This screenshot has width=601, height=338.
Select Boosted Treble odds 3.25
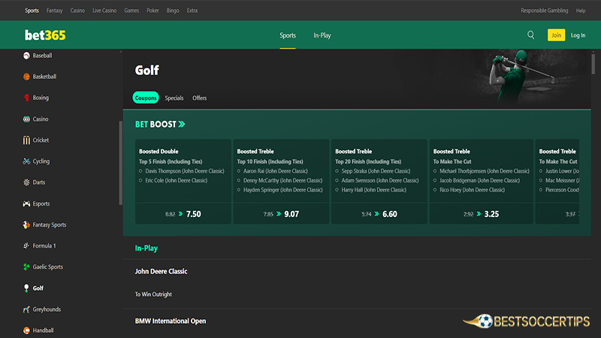click(x=482, y=214)
